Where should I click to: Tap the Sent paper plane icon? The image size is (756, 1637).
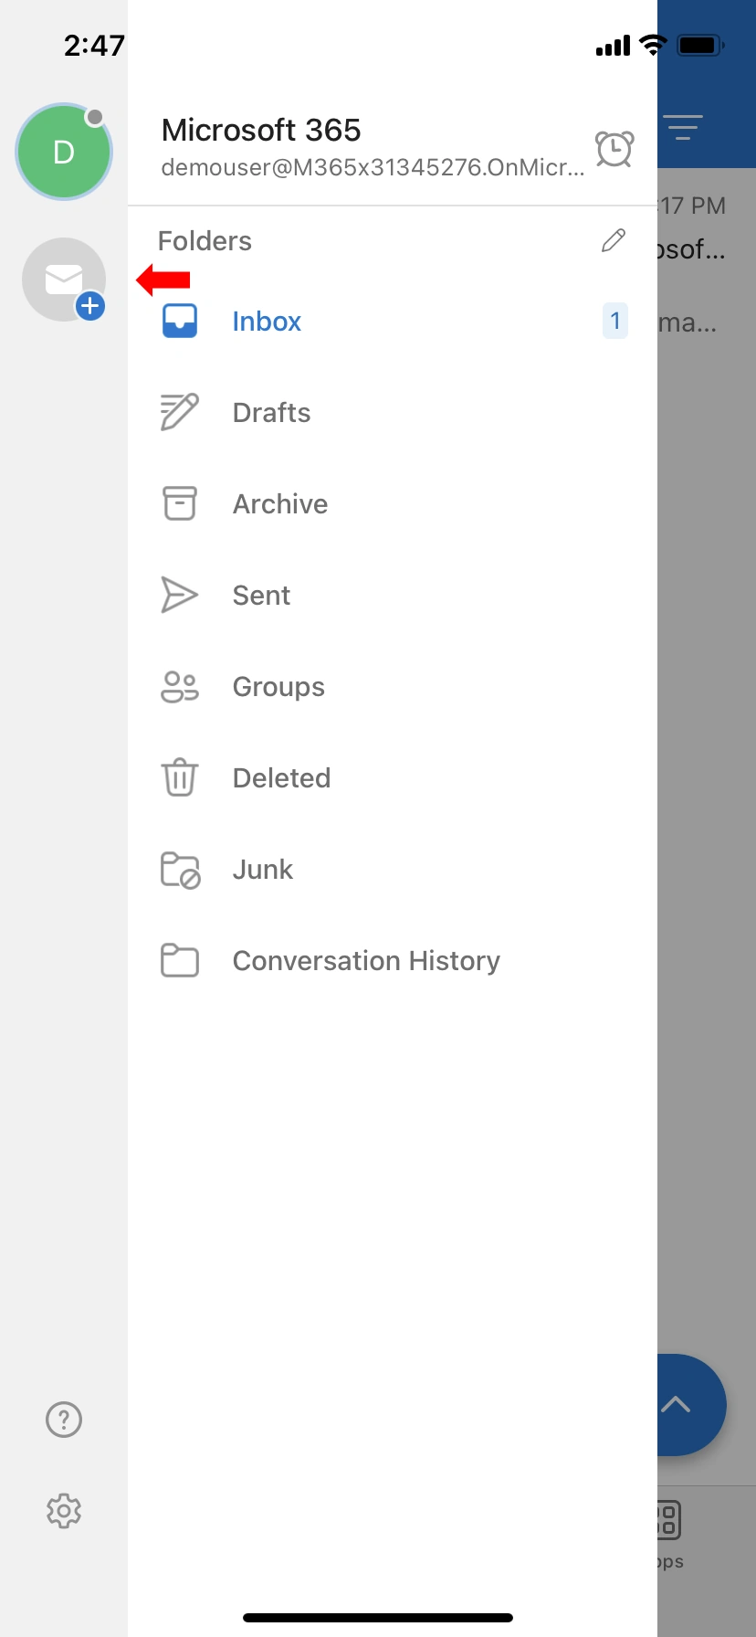pos(180,595)
